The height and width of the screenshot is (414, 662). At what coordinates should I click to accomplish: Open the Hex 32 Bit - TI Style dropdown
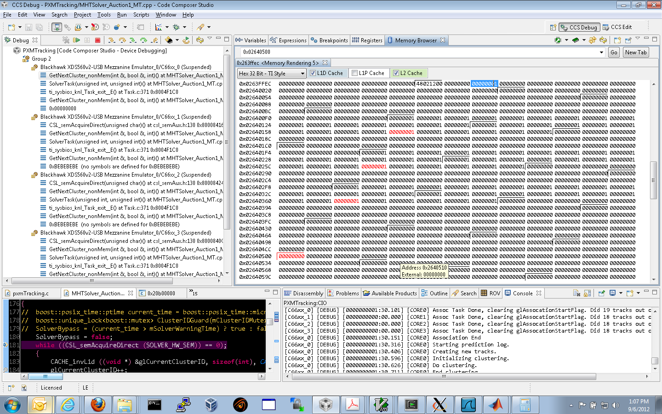click(x=302, y=73)
